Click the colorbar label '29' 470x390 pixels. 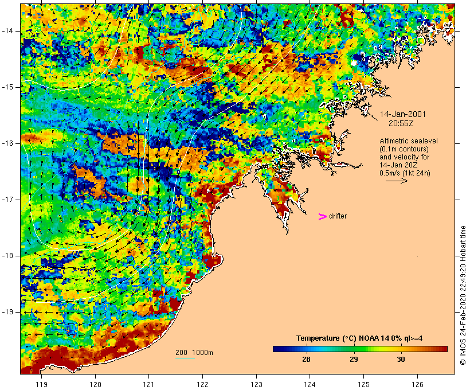click(354, 359)
